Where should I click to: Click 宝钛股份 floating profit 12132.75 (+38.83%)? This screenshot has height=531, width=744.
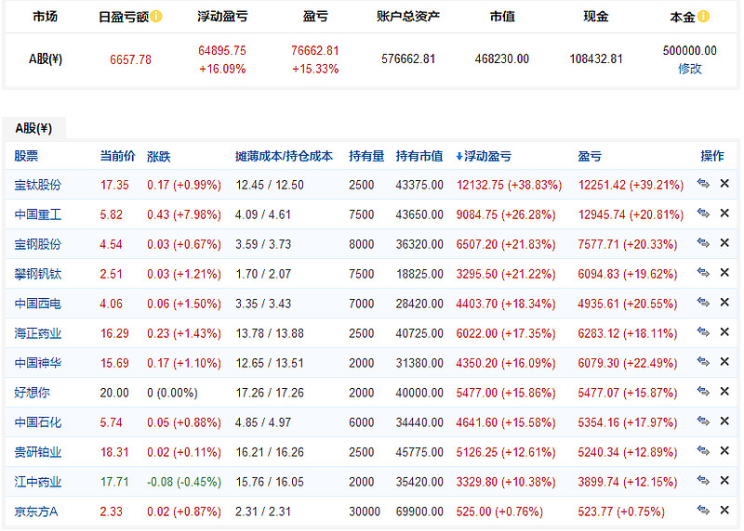[509, 185]
